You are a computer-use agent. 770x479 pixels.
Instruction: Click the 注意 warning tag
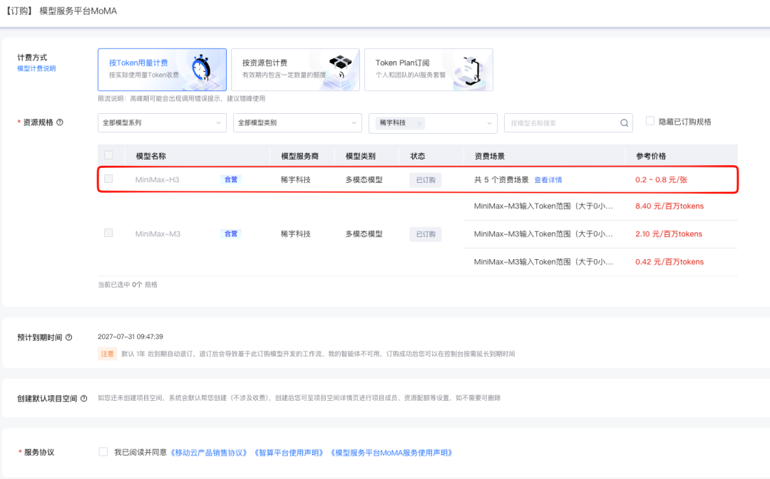click(107, 354)
